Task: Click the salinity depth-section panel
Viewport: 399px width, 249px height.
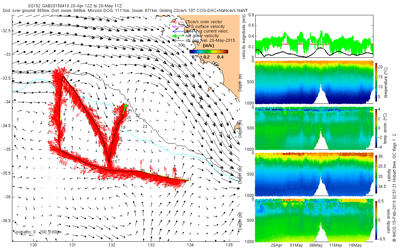Action: point(314,174)
